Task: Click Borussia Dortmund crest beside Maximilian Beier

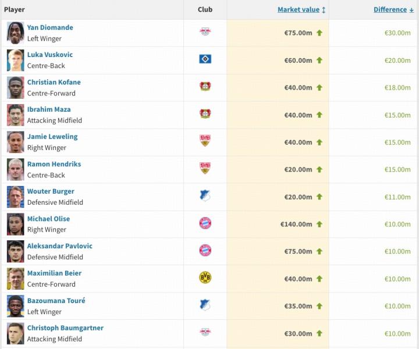Action: (x=205, y=278)
